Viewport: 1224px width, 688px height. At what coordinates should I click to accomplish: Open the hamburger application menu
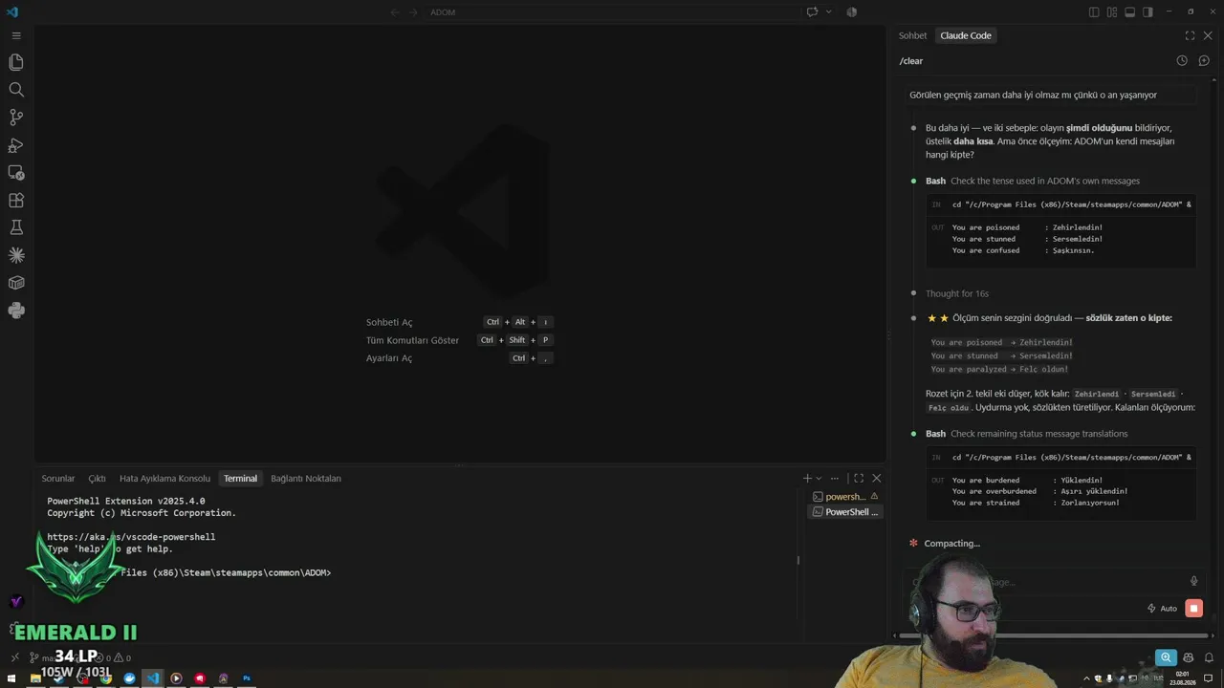(x=16, y=35)
